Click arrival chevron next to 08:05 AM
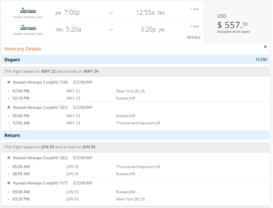The width and height of the screenshot is (273, 208). pyautogui.click(x=8, y=174)
